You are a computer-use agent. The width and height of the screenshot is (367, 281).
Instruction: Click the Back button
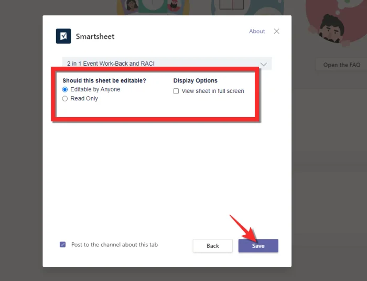212,246
